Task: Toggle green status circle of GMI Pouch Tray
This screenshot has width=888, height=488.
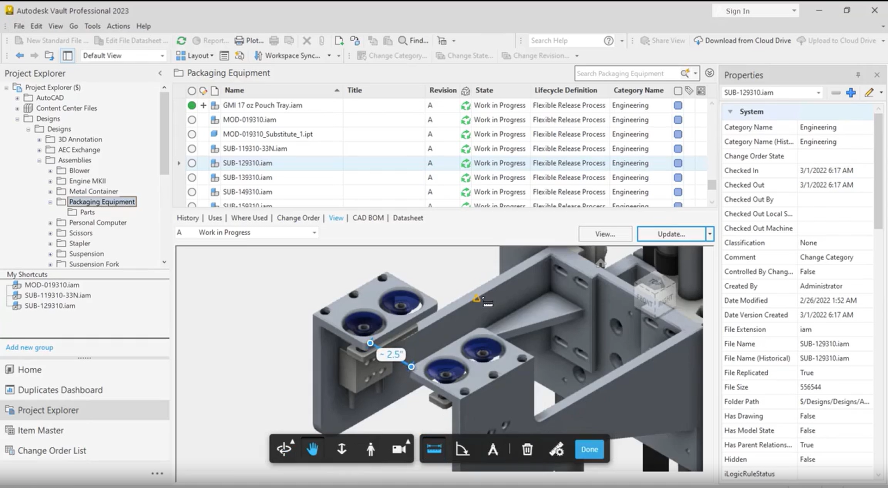Action: [x=192, y=105]
